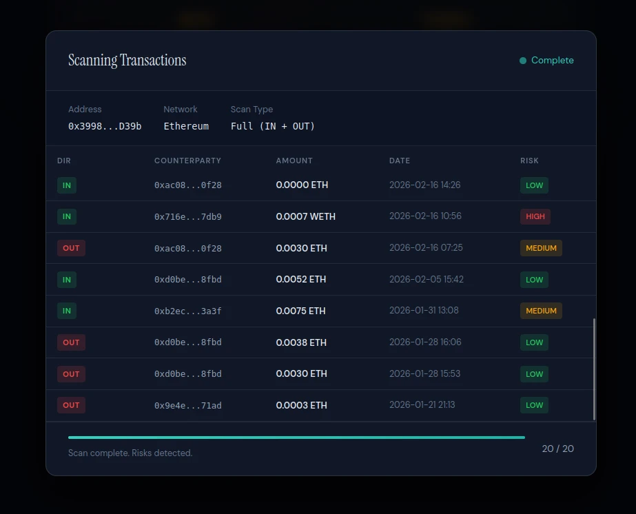Viewport: 636px width, 514px height.
Task: Select the red OUT badge for the 0.0030 ETH transaction
Action: point(71,248)
